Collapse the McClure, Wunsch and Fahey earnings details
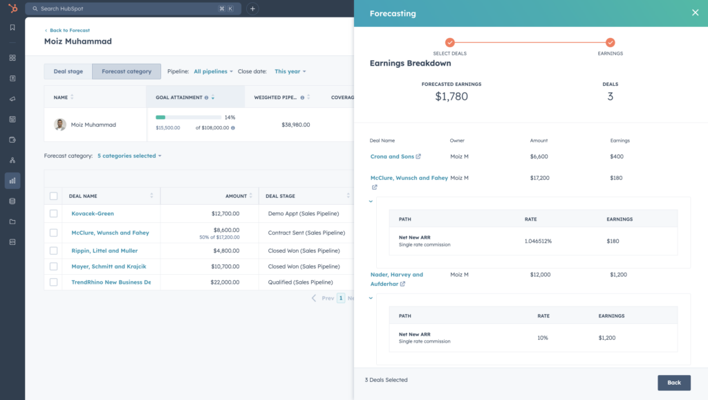This screenshot has width=708, height=400. 371,201
